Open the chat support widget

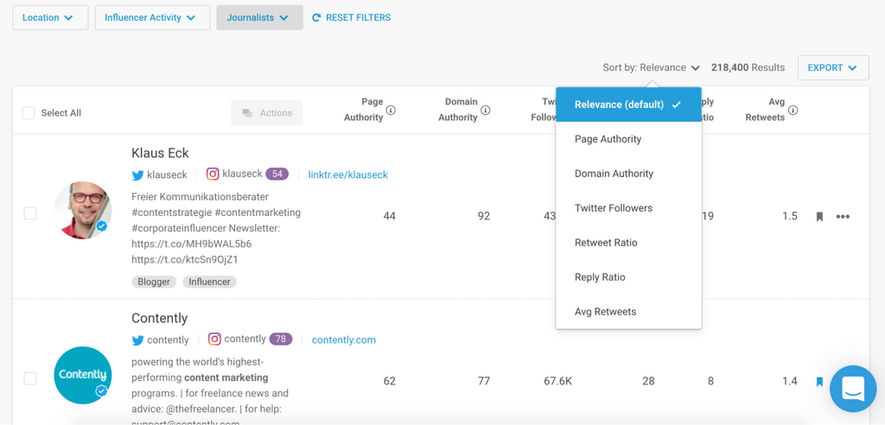coord(852,389)
